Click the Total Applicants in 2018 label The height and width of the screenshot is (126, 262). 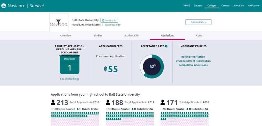click(84, 102)
